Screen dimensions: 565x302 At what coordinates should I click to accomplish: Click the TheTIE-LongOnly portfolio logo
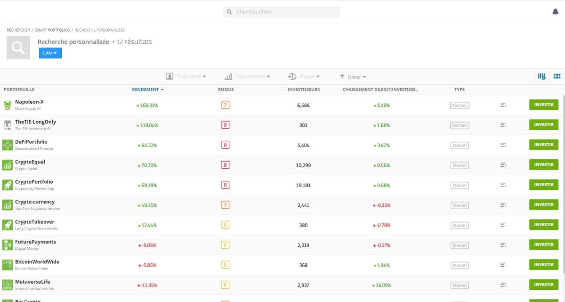[x=8, y=125]
